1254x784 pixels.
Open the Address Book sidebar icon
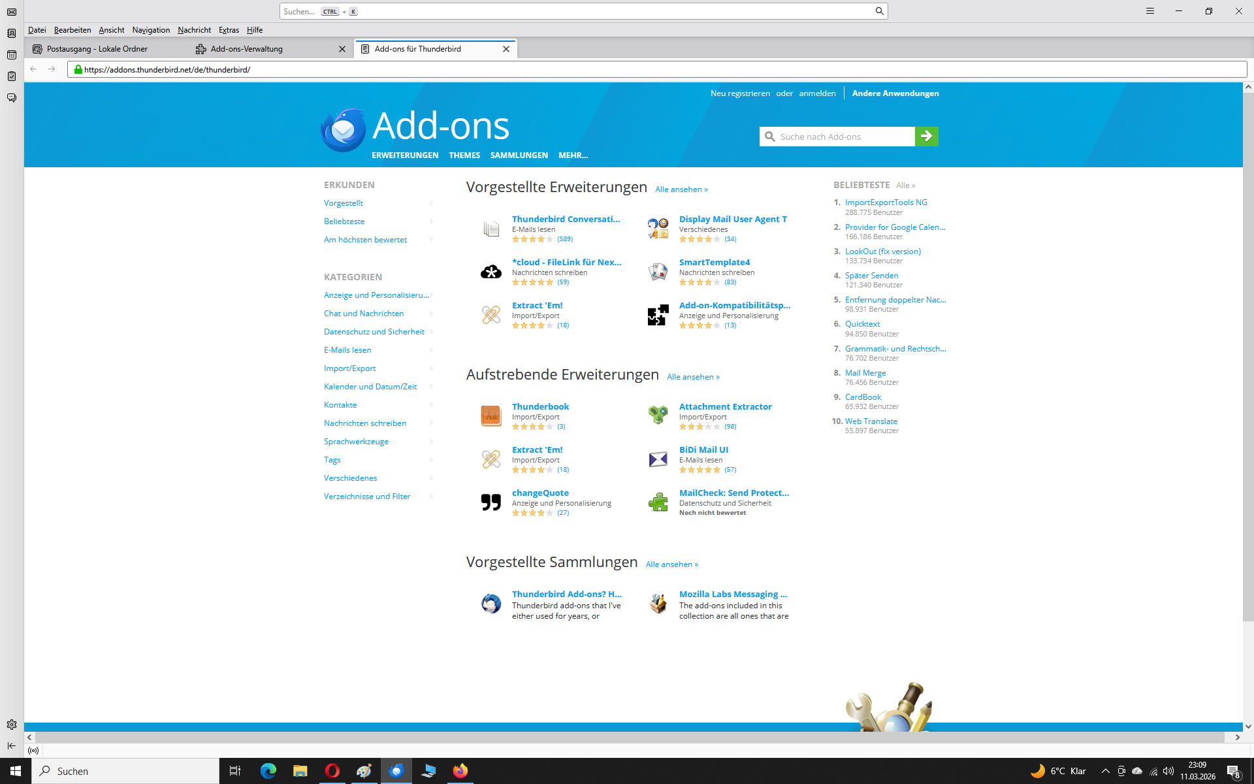click(12, 33)
